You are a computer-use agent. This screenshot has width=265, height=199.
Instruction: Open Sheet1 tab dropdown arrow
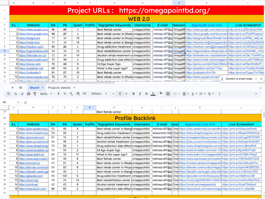click(x=42, y=88)
